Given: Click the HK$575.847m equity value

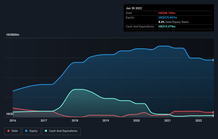Looking at the screenshot, I should coord(168,17).
